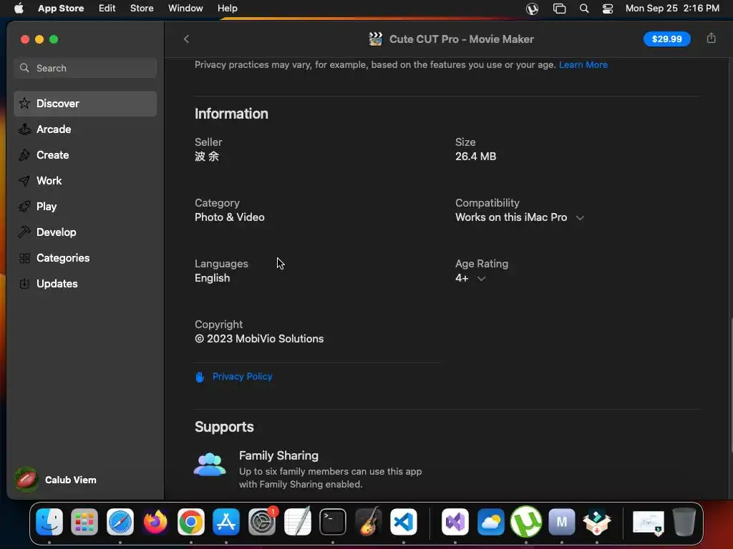This screenshot has width=733, height=549.
Task: Open the Learn More privacy link
Action: point(583,65)
